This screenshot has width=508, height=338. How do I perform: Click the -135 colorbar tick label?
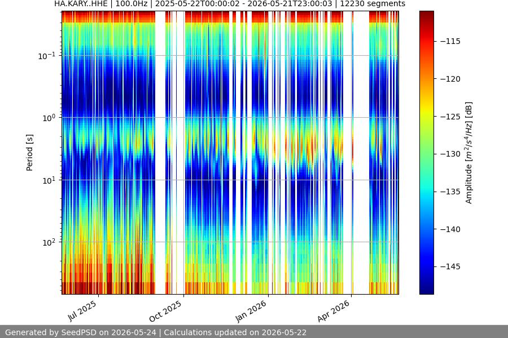(x=450, y=192)
